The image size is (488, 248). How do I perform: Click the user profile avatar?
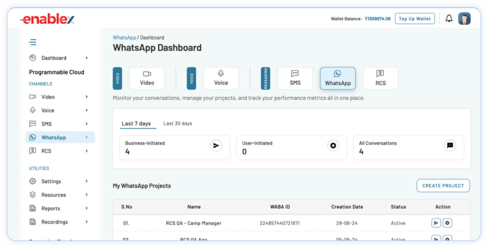pos(464,19)
